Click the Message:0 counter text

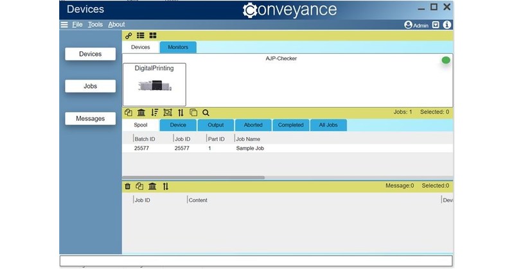click(400, 186)
